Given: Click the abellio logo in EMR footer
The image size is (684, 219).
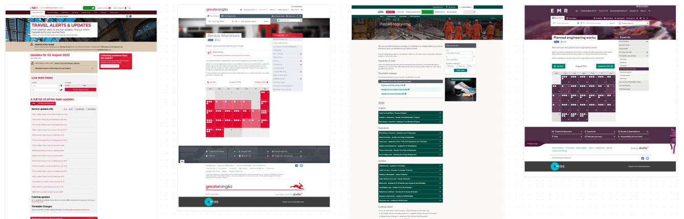Looking at the screenshot, I should click(x=644, y=148).
